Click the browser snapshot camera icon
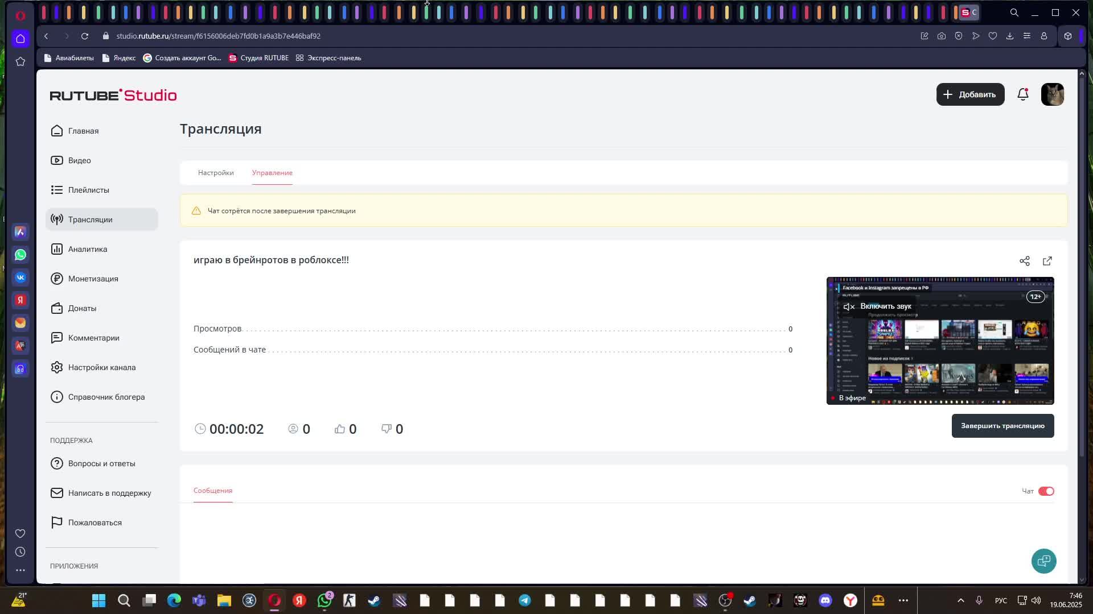Screen dimensions: 1093x614 click(x=942, y=36)
